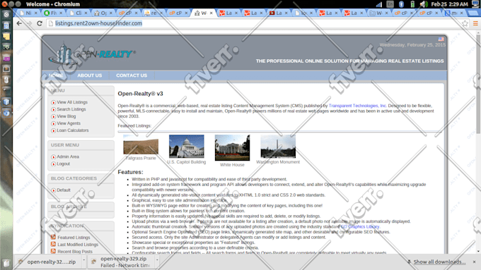Open Admin Area in user menu

click(x=68, y=157)
